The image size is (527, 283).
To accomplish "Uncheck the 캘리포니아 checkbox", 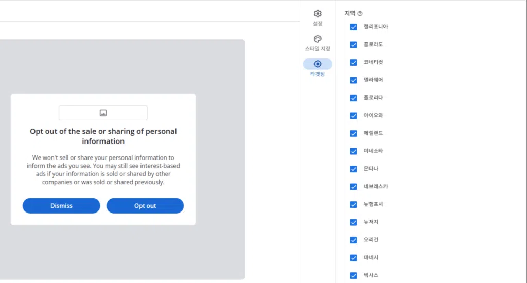I will click(354, 27).
